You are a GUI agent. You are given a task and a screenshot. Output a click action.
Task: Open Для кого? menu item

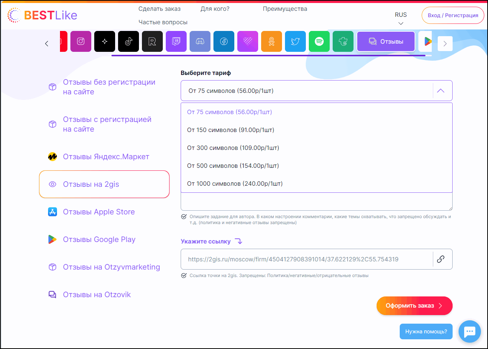(x=215, y=9)
